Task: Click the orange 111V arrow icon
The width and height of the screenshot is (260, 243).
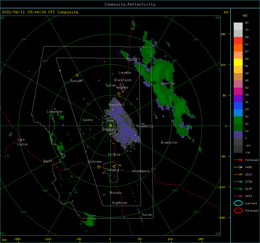Action: (x=238, y=174)
